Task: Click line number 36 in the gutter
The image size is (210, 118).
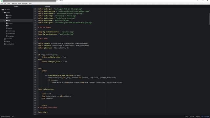Action: click(x=35, y=43)
